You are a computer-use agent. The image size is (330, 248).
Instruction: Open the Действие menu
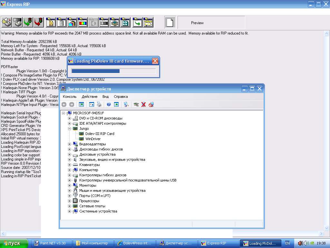click(x=90, y=97)
